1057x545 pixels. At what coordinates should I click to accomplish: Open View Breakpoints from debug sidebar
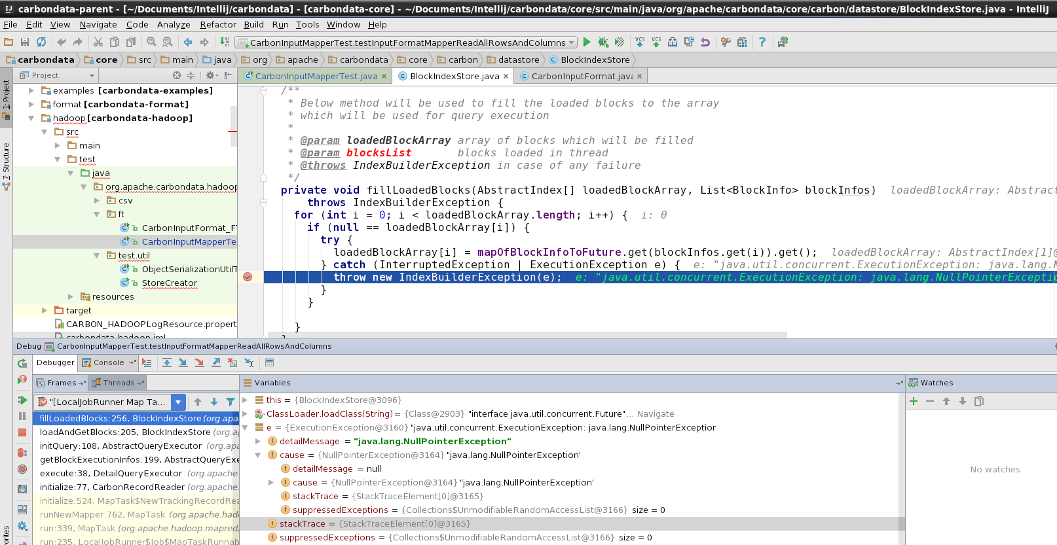(22, 452)
